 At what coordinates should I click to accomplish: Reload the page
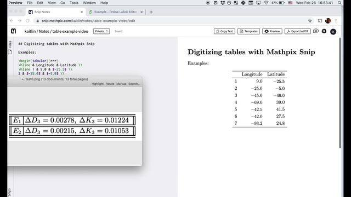(27, 21)
